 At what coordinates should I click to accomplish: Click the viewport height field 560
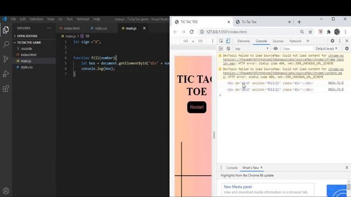pos(201,41)
